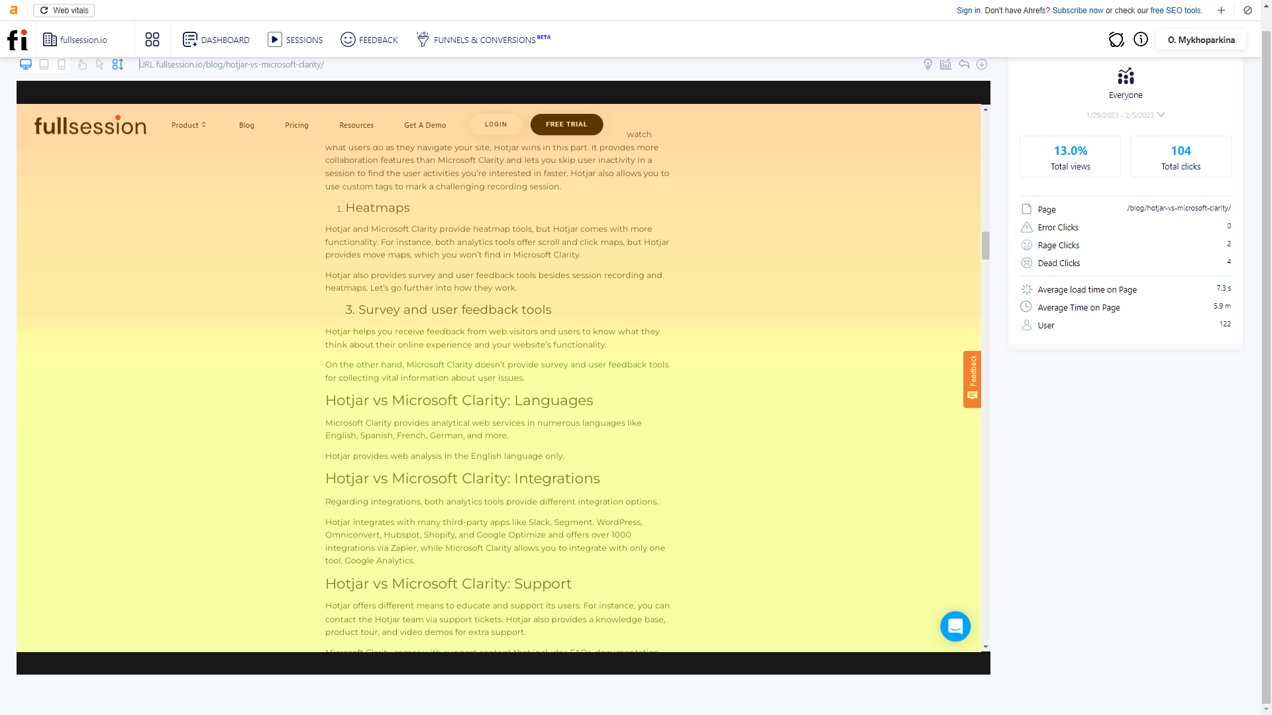Screen dimensions: 1272x715
Task: Click the 13.0% Total views card
Action: click(1070, 157)
